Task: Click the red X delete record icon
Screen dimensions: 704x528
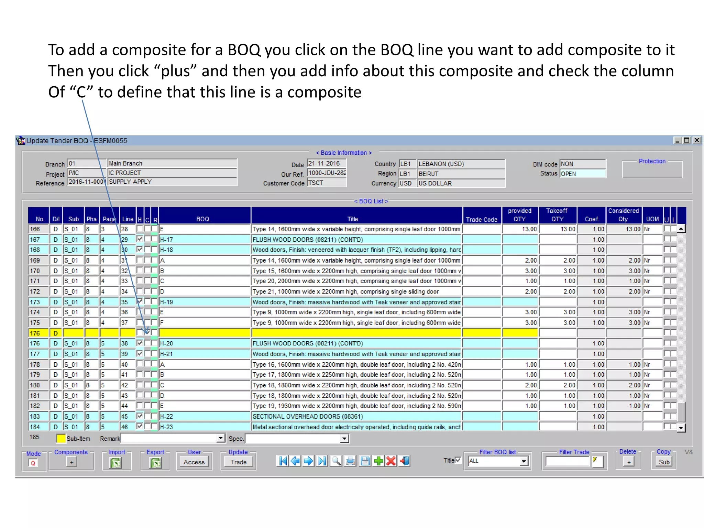Action: [x=391, y=461]
